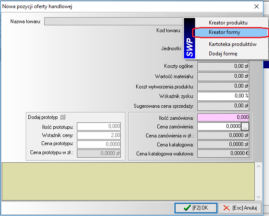Click the Wskaźnik zysku percentage field
This screenshot has width=269, height=216.
223,96
